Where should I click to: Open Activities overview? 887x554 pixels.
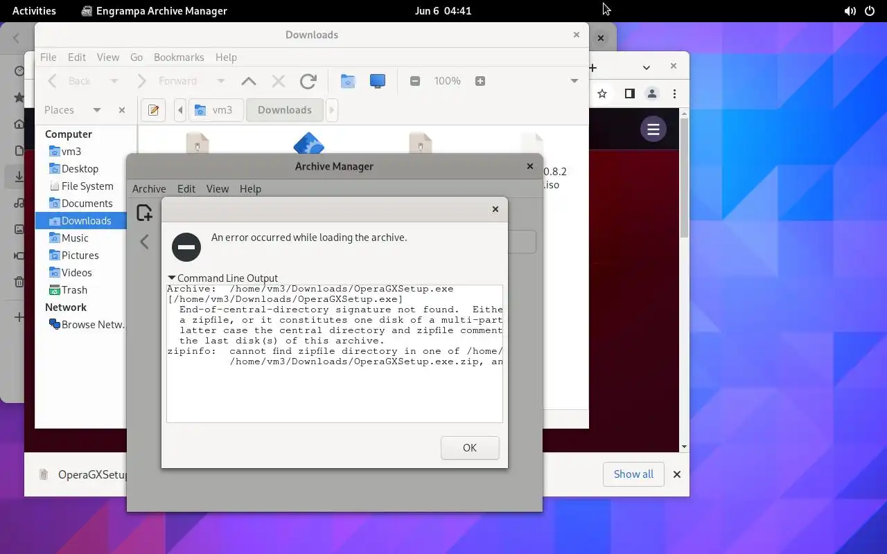tap(34, 10)
